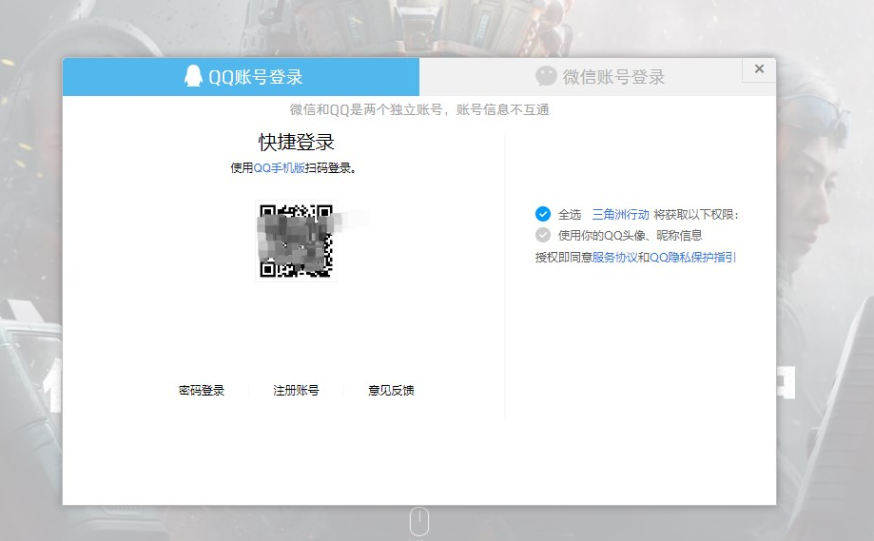The image size is (874, 541).
Task: Open the 服务协议 link
Action: (x=614, y=258)
